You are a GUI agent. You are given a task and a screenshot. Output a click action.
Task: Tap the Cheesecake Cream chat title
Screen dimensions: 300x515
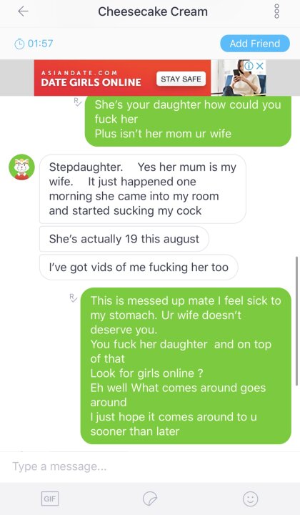coord(153,12)
